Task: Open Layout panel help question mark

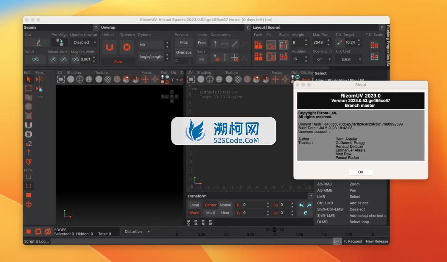Action: 382,28
